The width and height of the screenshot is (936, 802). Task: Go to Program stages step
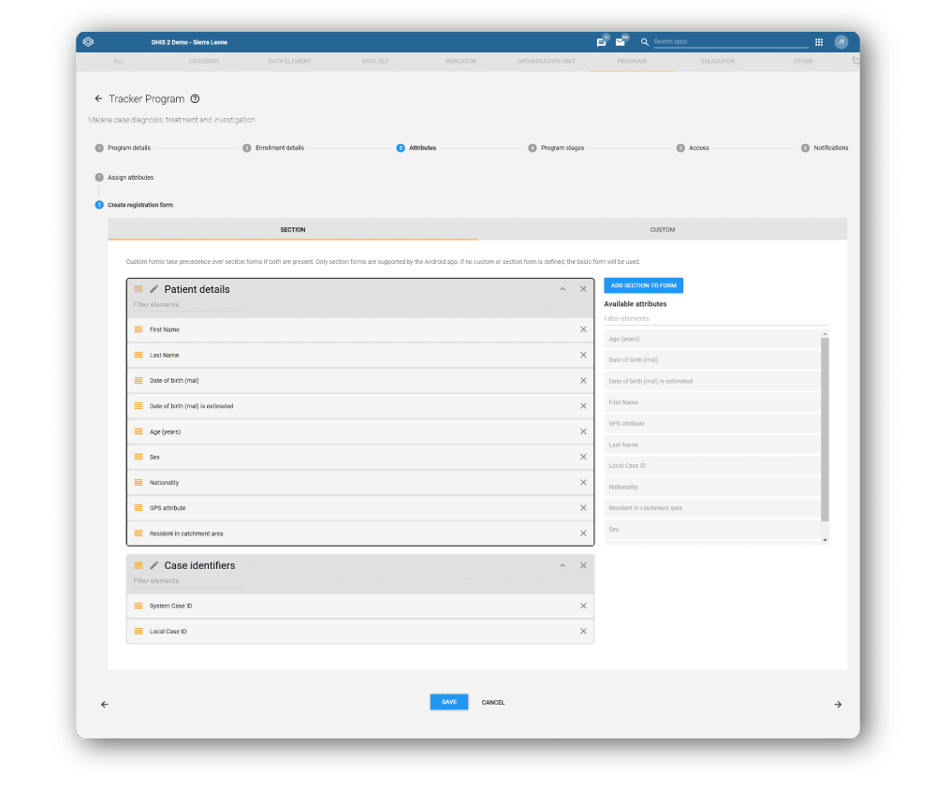[556, 148]
